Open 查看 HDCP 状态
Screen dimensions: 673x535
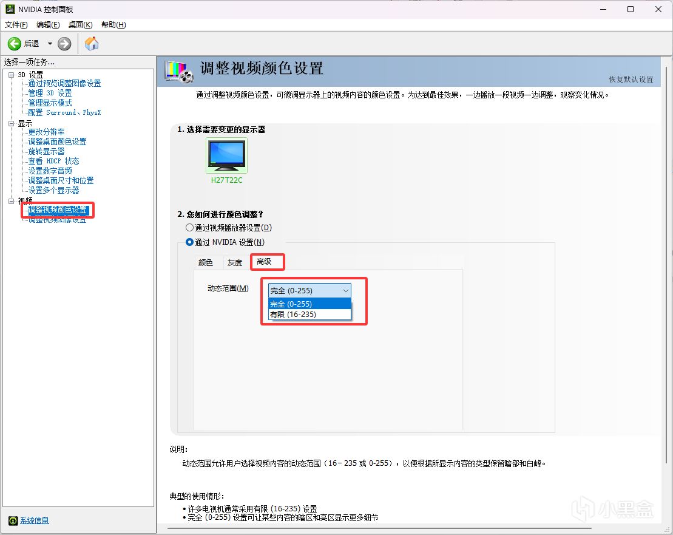coord(53,161)
